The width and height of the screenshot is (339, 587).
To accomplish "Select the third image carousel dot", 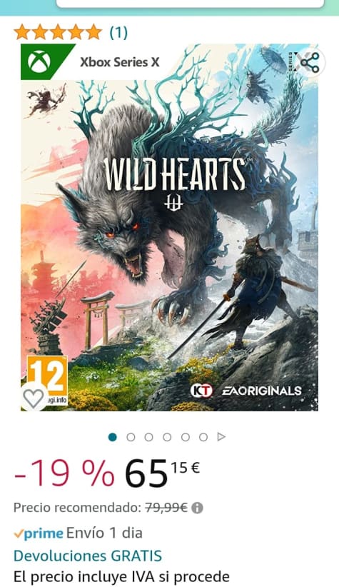I will 148,437.
